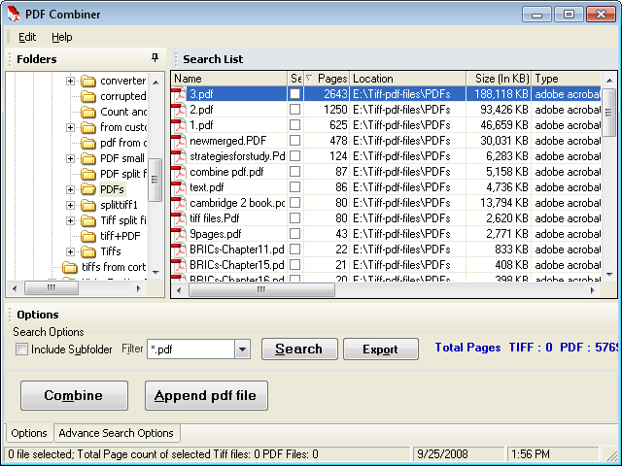Click the PDF icon beside newmerged.PDF

(179, 141)
